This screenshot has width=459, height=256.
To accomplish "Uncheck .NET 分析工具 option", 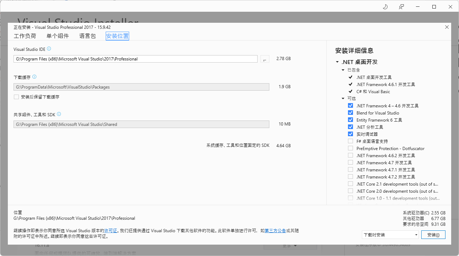I will click(x=350, y=127).
